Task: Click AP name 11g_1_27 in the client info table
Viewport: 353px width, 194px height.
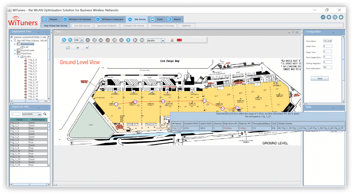Action: click(x=177, y=128)
